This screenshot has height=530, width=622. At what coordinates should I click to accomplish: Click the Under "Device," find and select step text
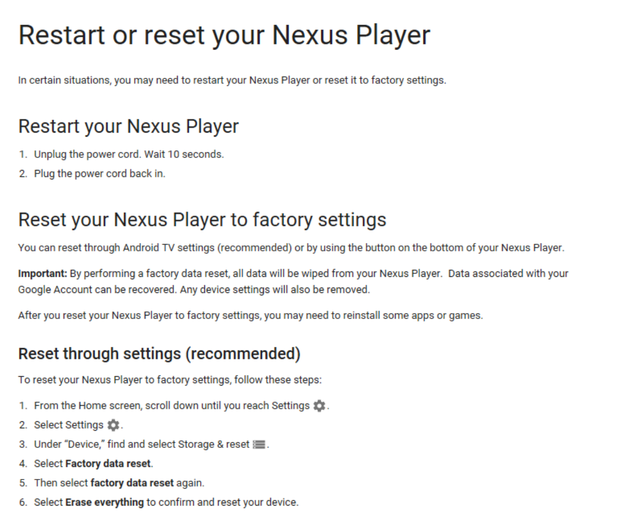(x=141, y=444)
